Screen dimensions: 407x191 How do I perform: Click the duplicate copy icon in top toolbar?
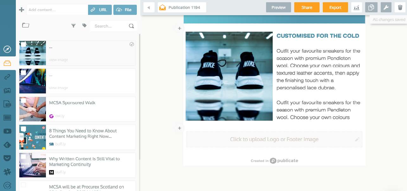point(371,8)
